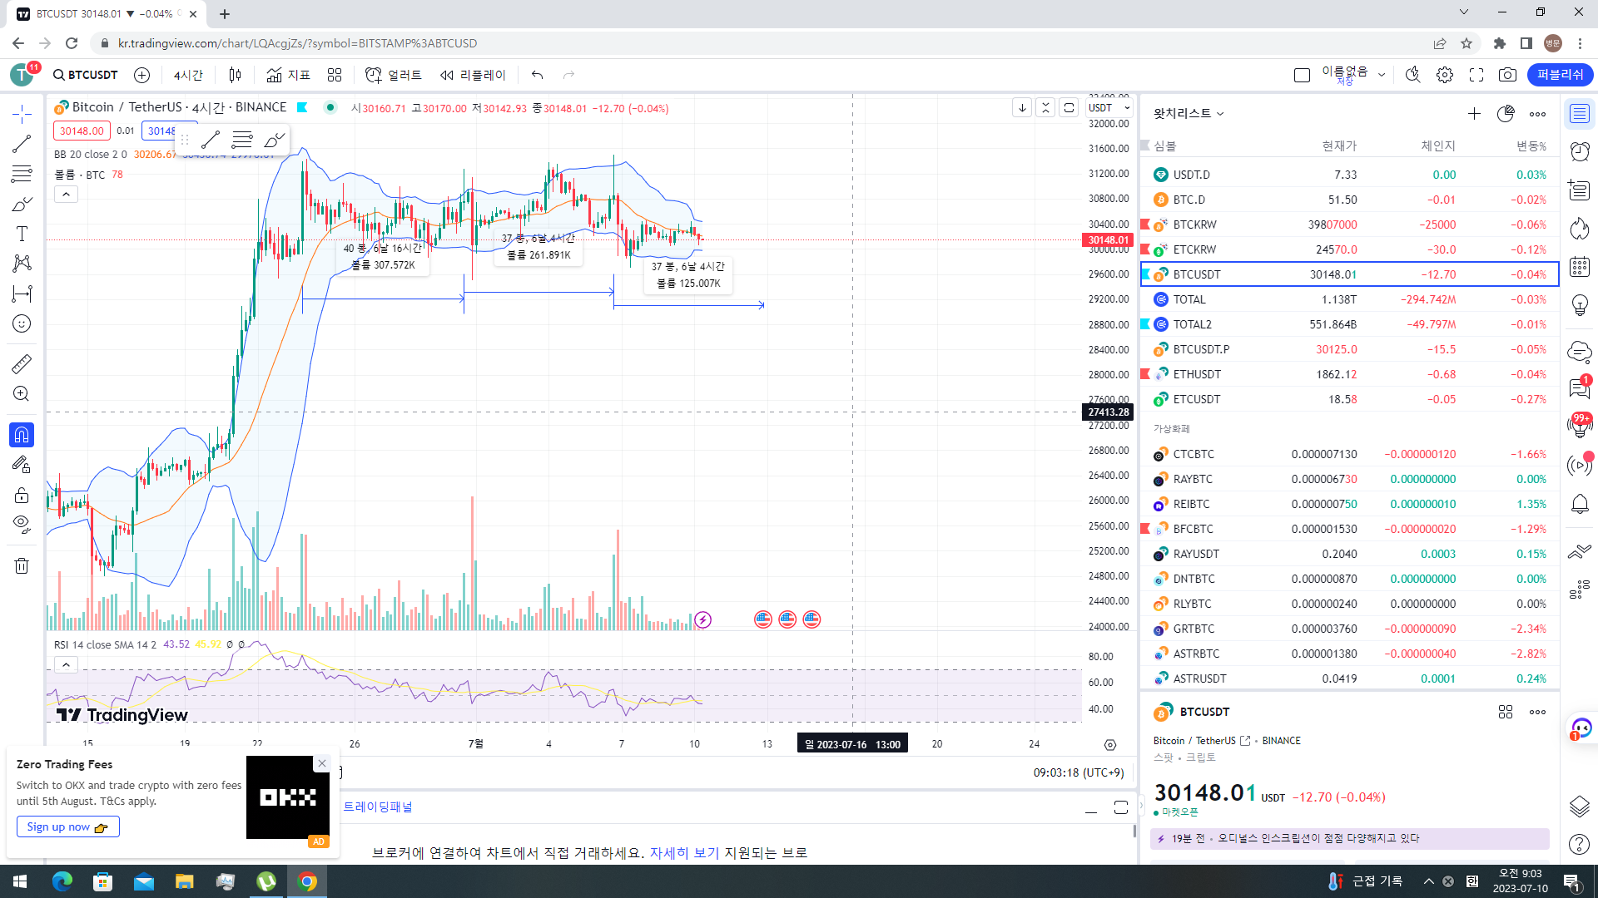
Task: Collapse the RSI pane legend
Action: tap(66, 665)
